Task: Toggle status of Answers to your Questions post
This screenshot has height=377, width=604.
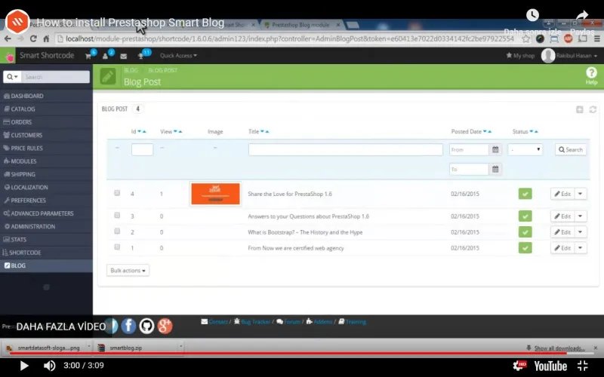Action: pos(525,216)
